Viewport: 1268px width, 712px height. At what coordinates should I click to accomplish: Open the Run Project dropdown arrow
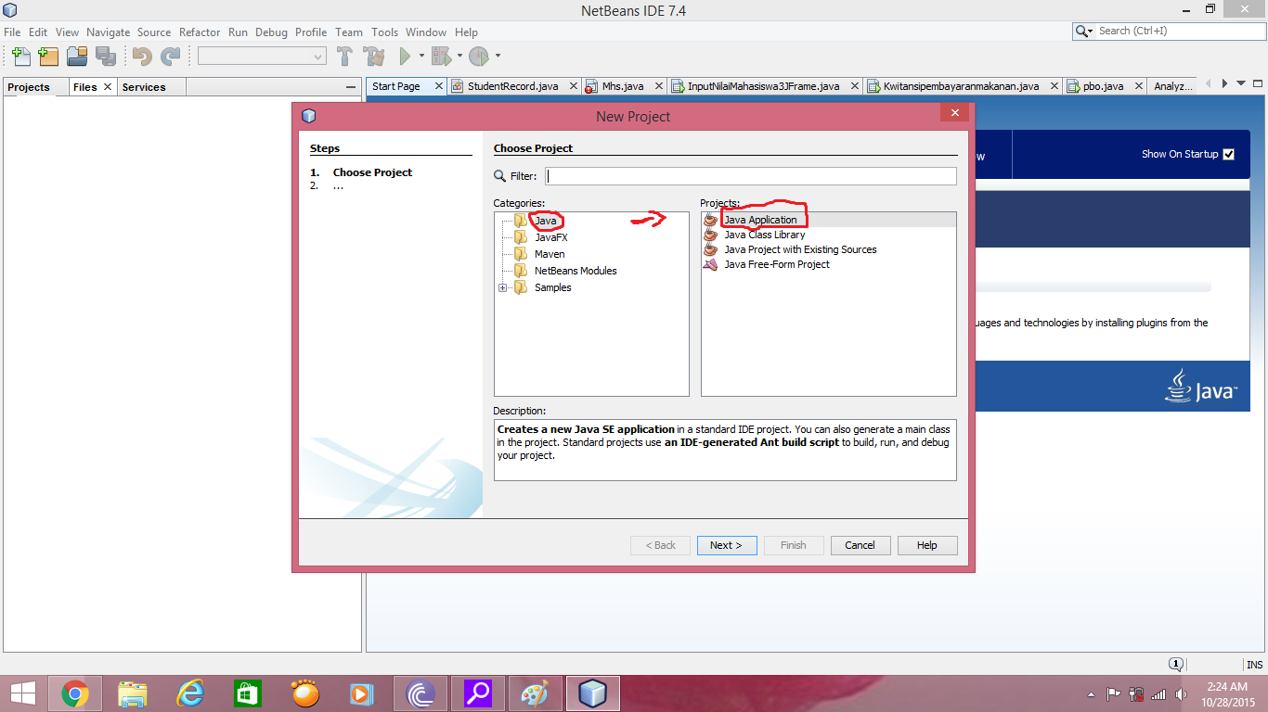[x=421, y=57]
